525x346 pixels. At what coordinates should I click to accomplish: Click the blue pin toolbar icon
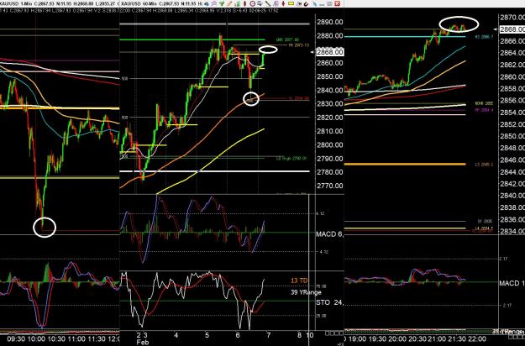tap(315, 4)
